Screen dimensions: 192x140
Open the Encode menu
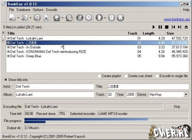point(51,10)
